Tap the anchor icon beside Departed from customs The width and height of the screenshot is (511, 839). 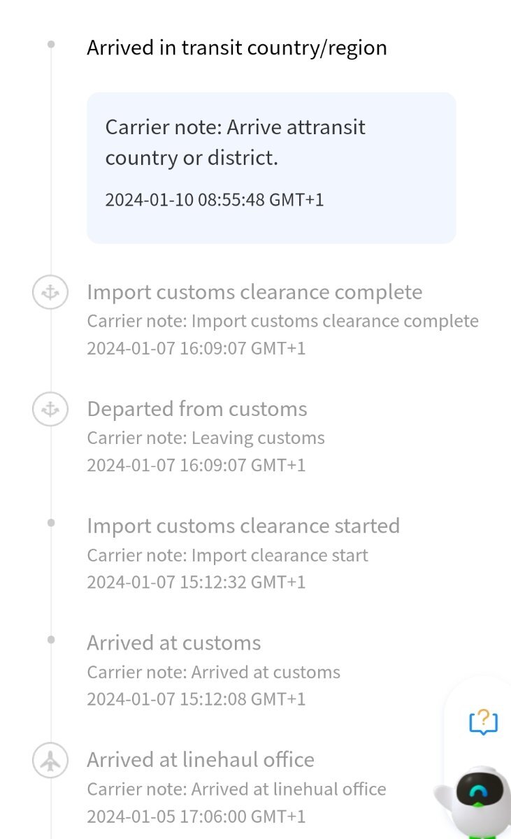(x=50, y=410)
